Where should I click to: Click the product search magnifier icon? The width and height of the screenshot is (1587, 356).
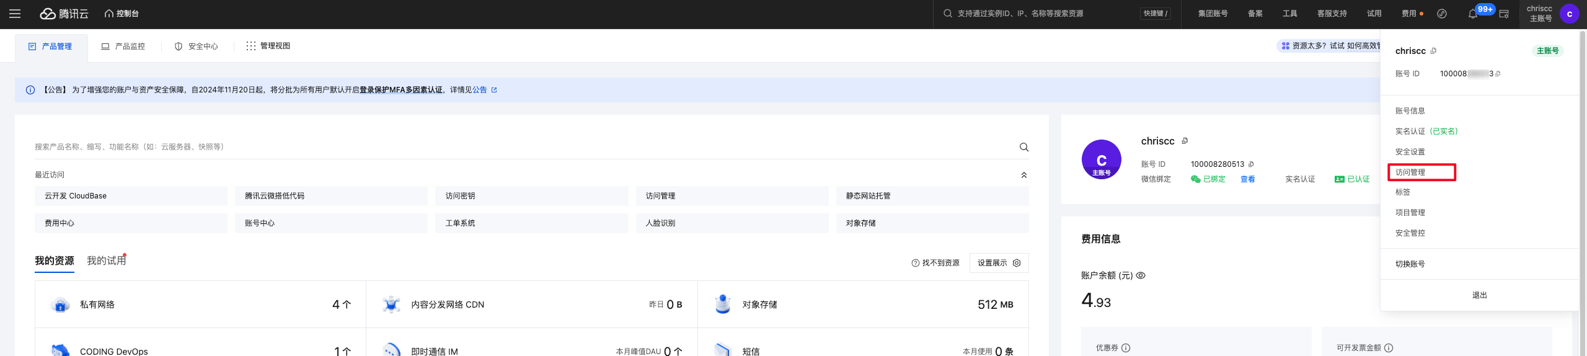point(1024,147)
